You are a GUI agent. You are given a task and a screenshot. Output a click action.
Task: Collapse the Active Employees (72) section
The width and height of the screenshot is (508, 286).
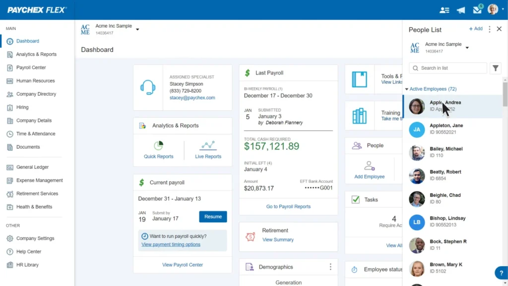point(407,89)
